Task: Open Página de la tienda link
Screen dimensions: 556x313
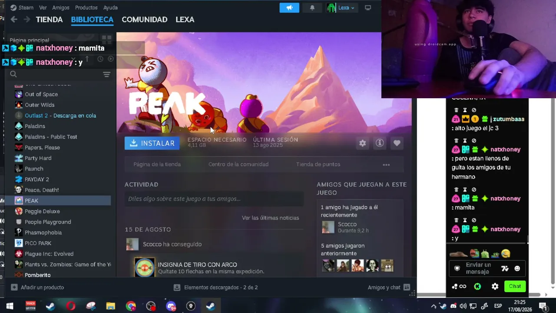Action: tap(157, 164)
